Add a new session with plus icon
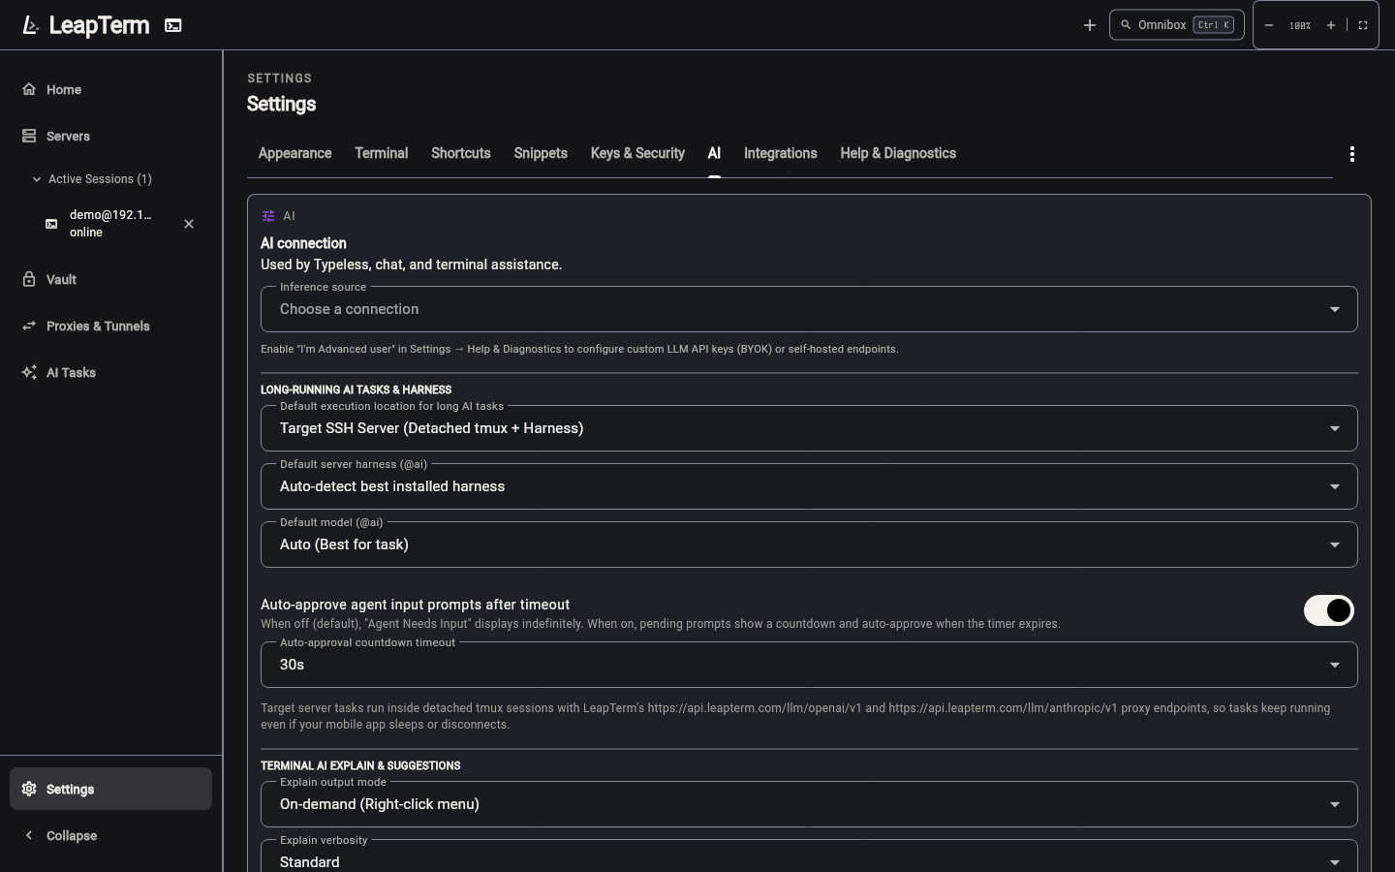The width and height of the screenshot is (1395, 872). pyautogui.click(x=1090, y=25)
